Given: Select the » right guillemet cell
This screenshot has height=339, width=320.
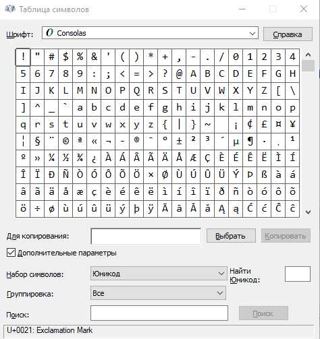Looking at the screenshot, I should 37,158.
